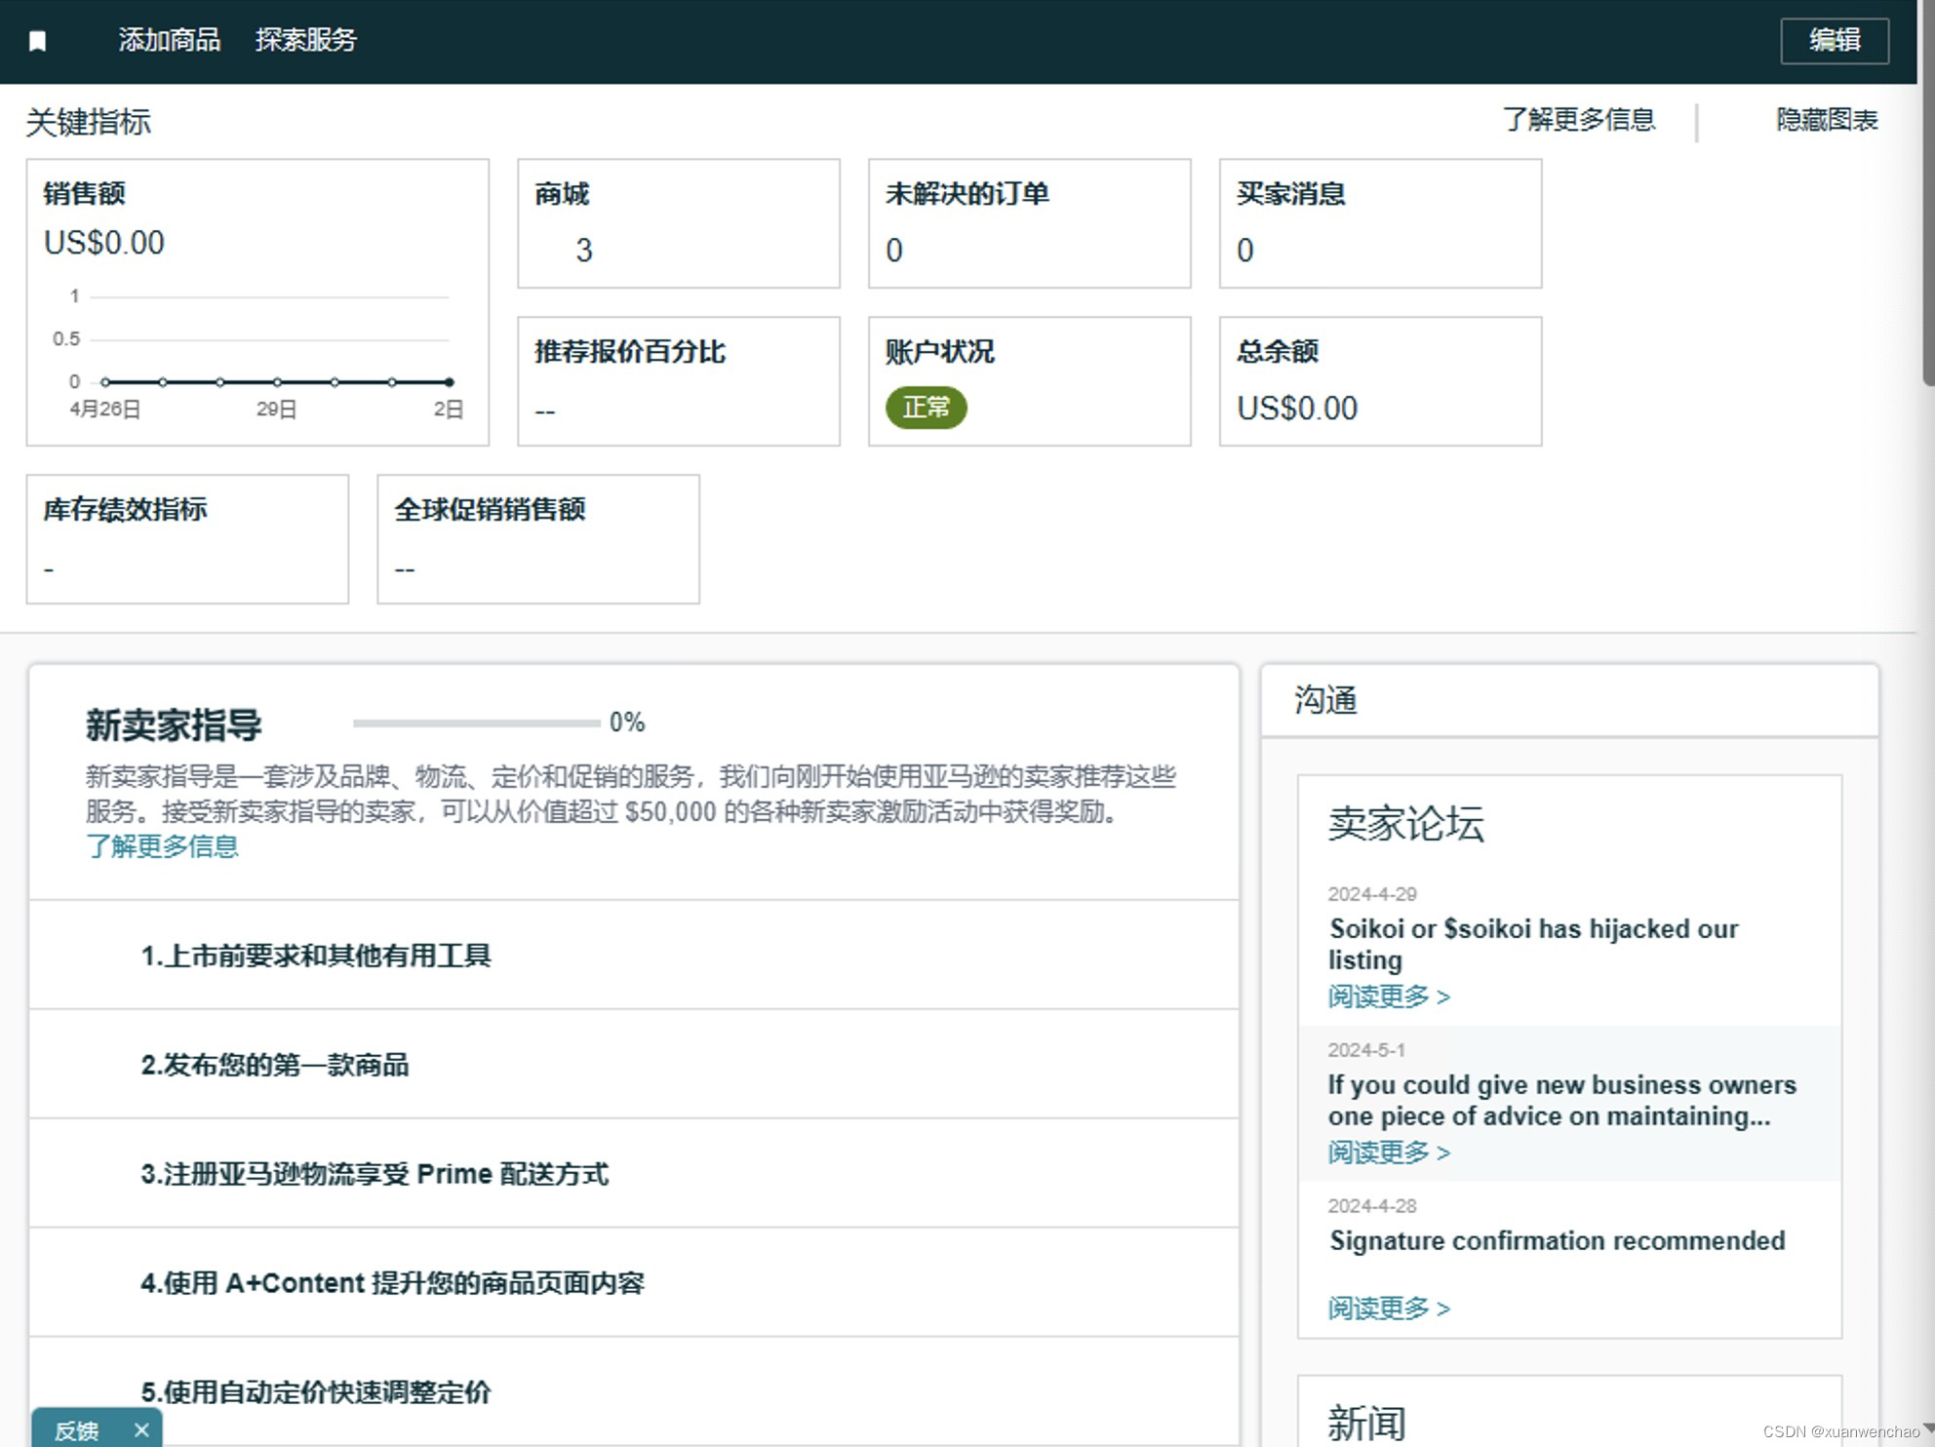Click 了解更多信息 link under seller guide
Image resolution: width=1935 pixels, height=1447 pixels.
[162, 846]
